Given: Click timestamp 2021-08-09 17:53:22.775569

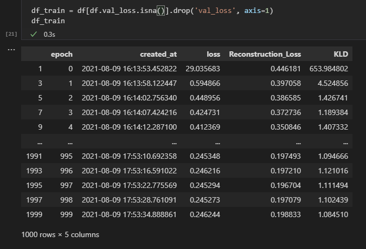Looking at the screenshot, I should [x=129, y=185].
